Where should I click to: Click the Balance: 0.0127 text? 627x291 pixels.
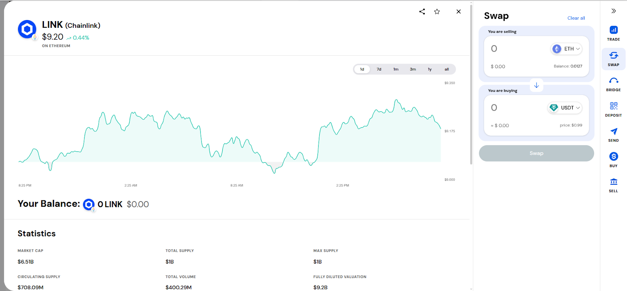(568, 66)
